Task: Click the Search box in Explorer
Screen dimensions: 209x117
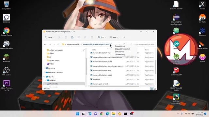Action: [x=142, y=45]
